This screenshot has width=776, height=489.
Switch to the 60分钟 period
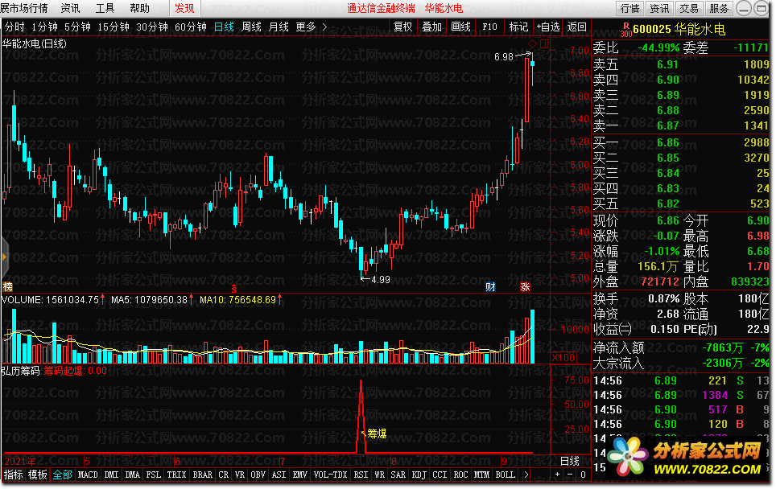pos(191,27)
